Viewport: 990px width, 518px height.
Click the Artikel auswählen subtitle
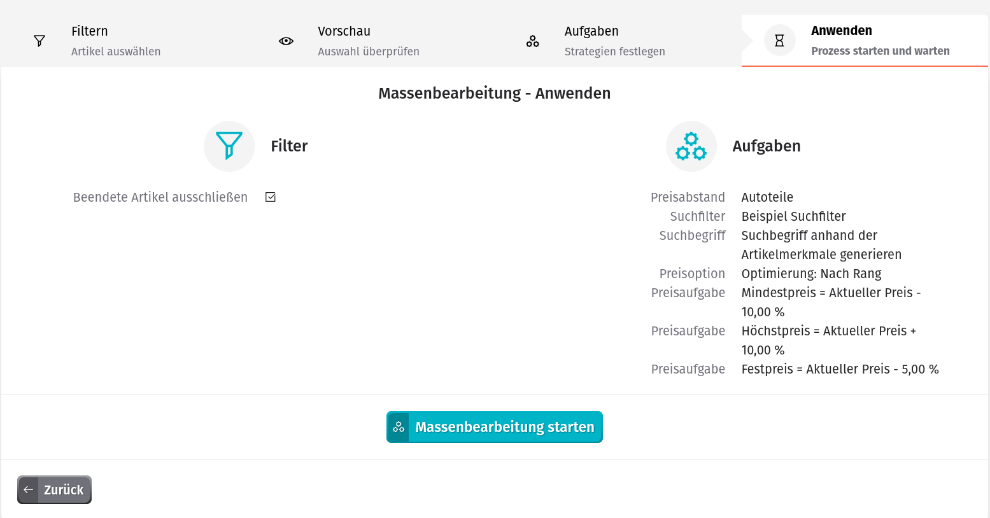[116, 52]
